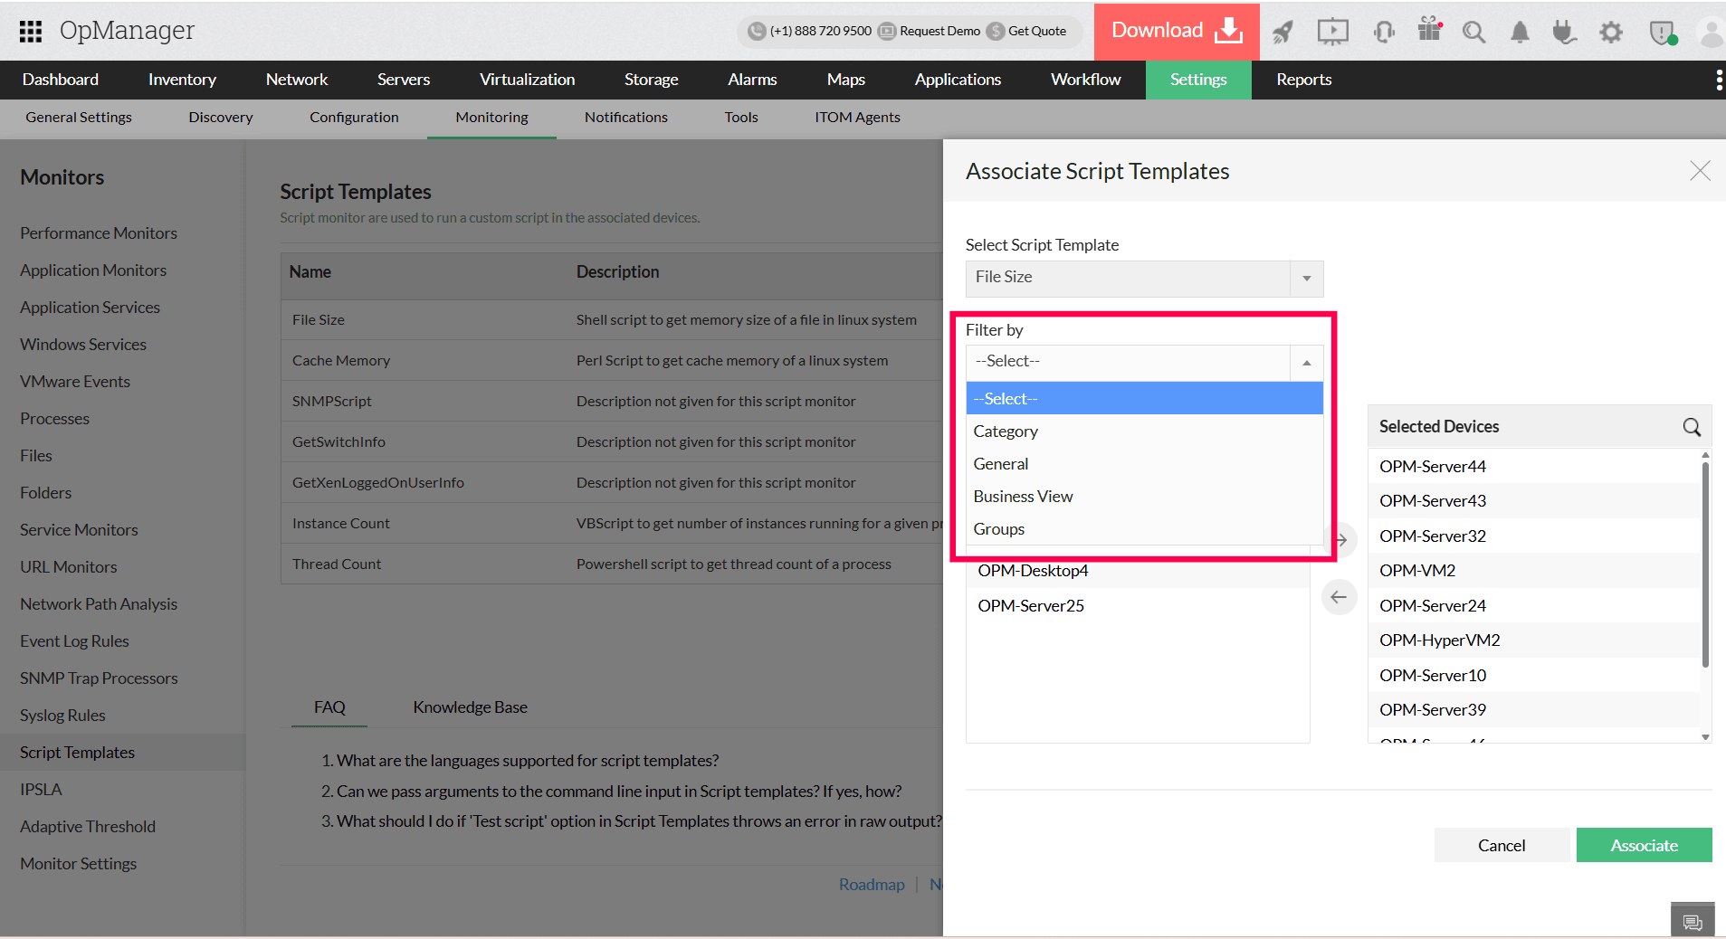Choose Category from the Filter by list

point(1144,432)
